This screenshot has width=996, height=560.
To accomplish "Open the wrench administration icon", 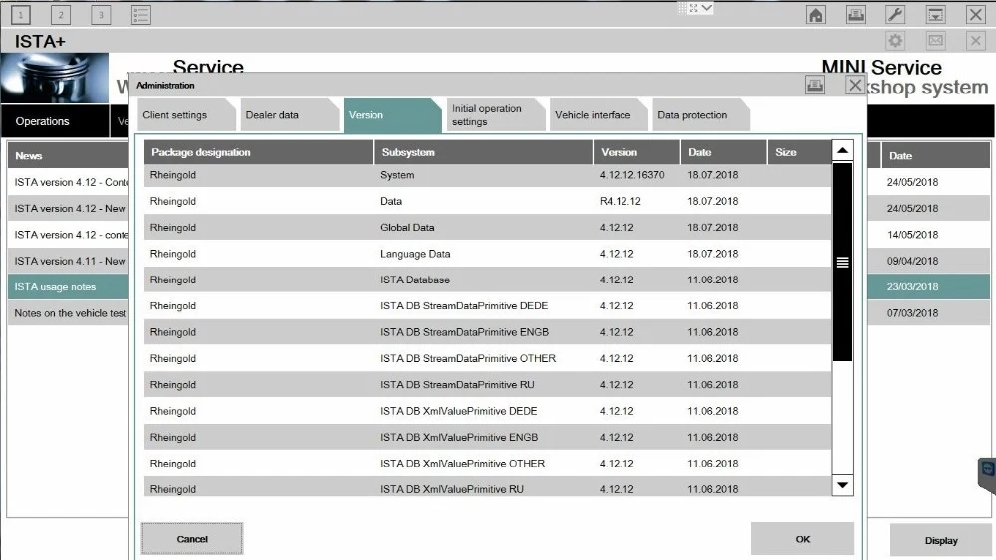I will (895, 15).
